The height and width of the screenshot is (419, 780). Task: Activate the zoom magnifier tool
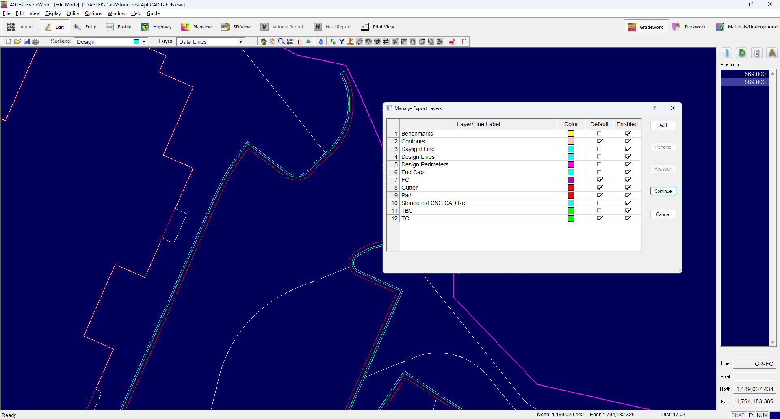(281, 41)
